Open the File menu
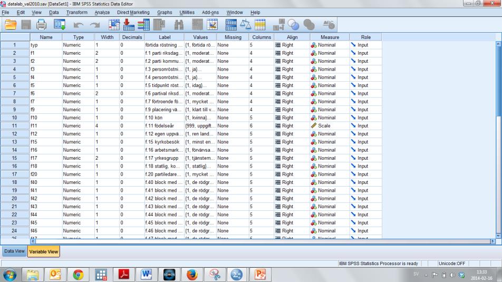502x282 pixels. (x=5, y=12)
